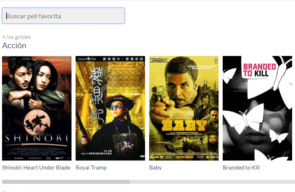Select the Baby title text
Viewport: 295px width, 192px height.
point(155,167)
